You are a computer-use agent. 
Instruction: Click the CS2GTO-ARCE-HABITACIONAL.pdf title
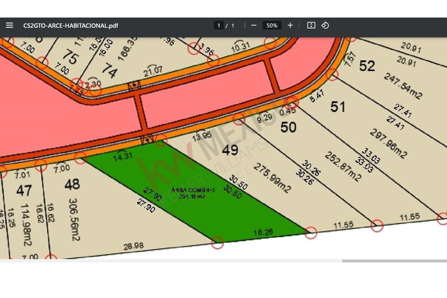(x=71, y=25)
